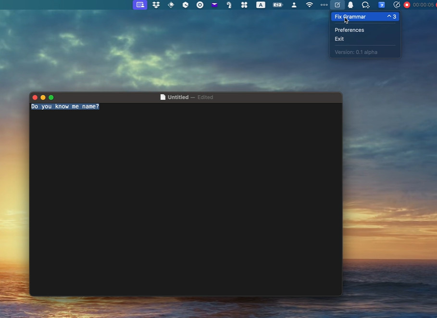
Task: Open the Dropbox menu bar icon
Action: [x=156, y=5]
